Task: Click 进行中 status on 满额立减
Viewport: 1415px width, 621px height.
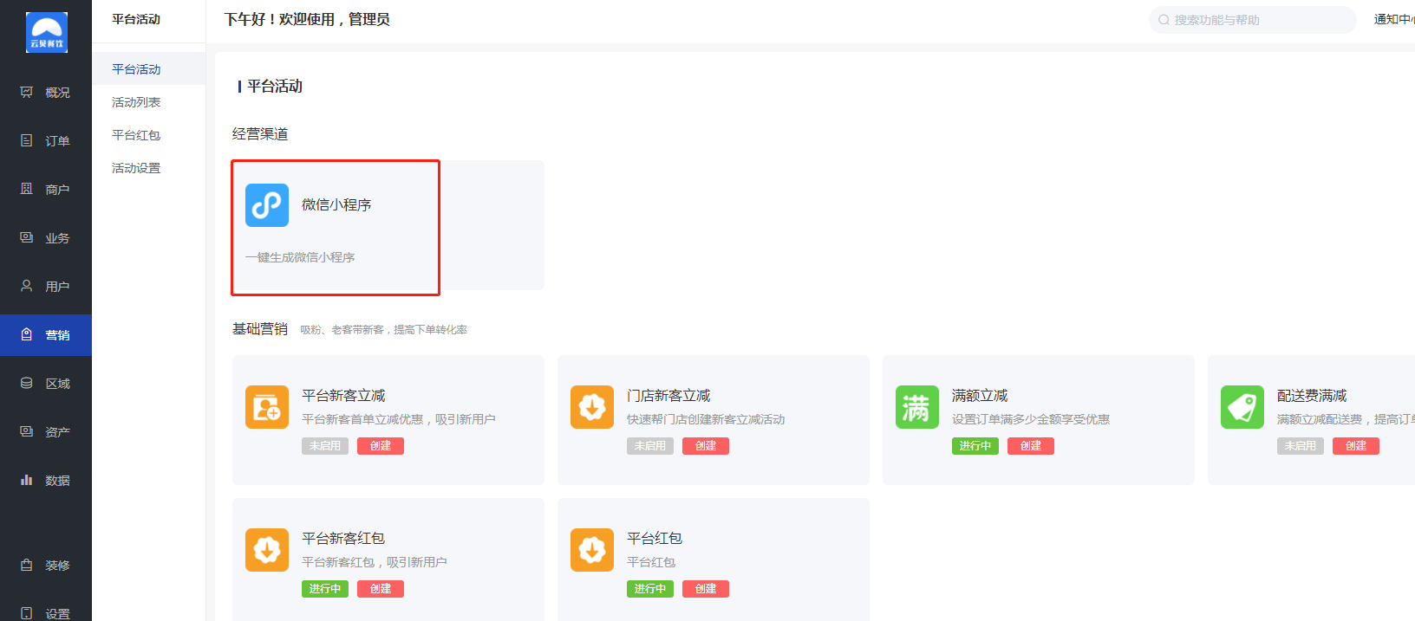Action: pyautogui.click(x=975, y=446)
